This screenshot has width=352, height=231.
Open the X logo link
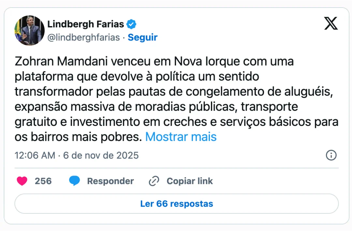(x=331, y=23)
